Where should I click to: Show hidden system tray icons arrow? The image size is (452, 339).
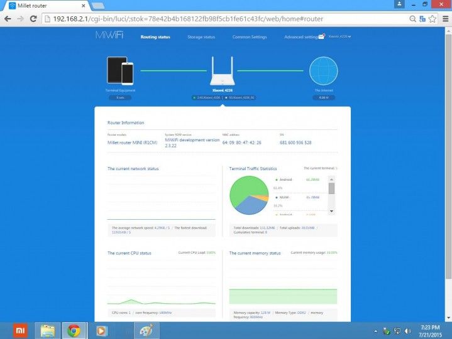click(x=375, y=331)
